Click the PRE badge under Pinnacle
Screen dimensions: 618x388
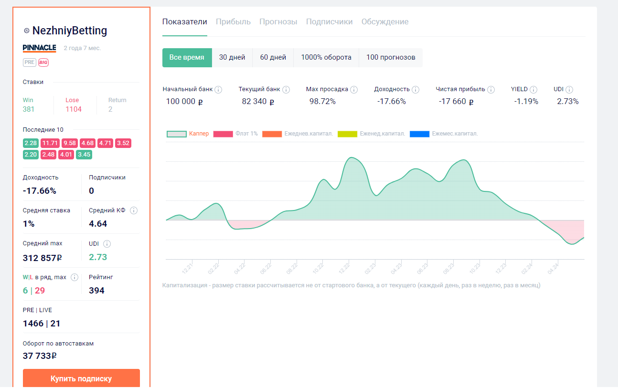(29, 63)
